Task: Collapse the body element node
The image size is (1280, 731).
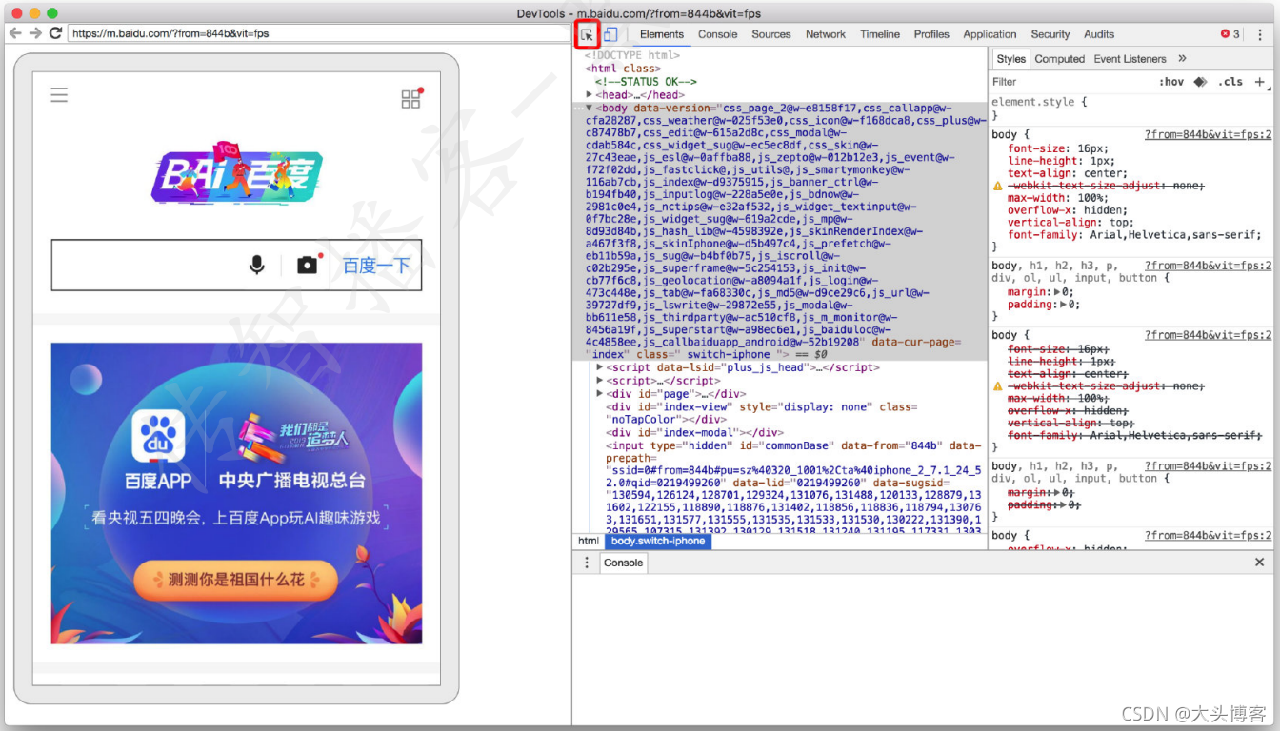Action: pos(590,109)
